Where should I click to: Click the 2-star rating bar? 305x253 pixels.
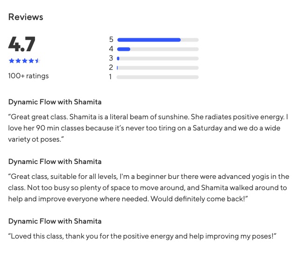(157, 68)
